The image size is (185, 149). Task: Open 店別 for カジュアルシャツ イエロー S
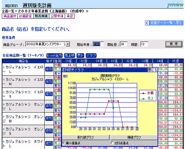point(49,94)
